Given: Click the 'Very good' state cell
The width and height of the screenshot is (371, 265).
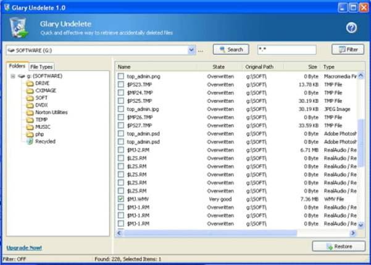Looking at the screenshot, I should coord(220,199).
